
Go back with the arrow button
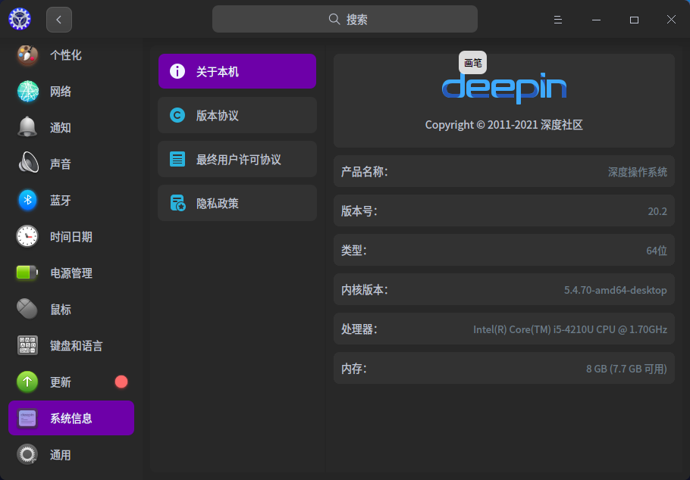tap(59, 20)
